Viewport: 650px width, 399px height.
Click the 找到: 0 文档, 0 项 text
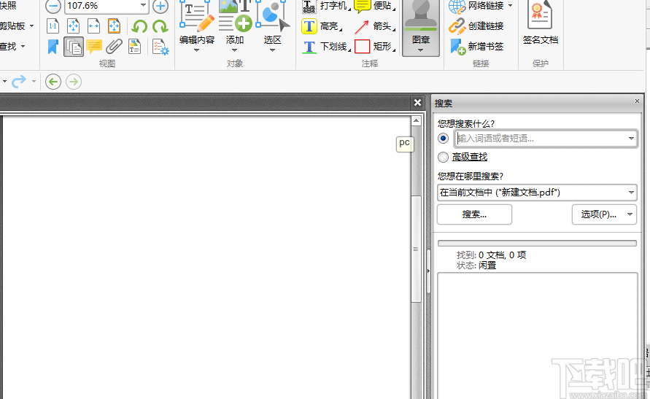tap(491, 255)
